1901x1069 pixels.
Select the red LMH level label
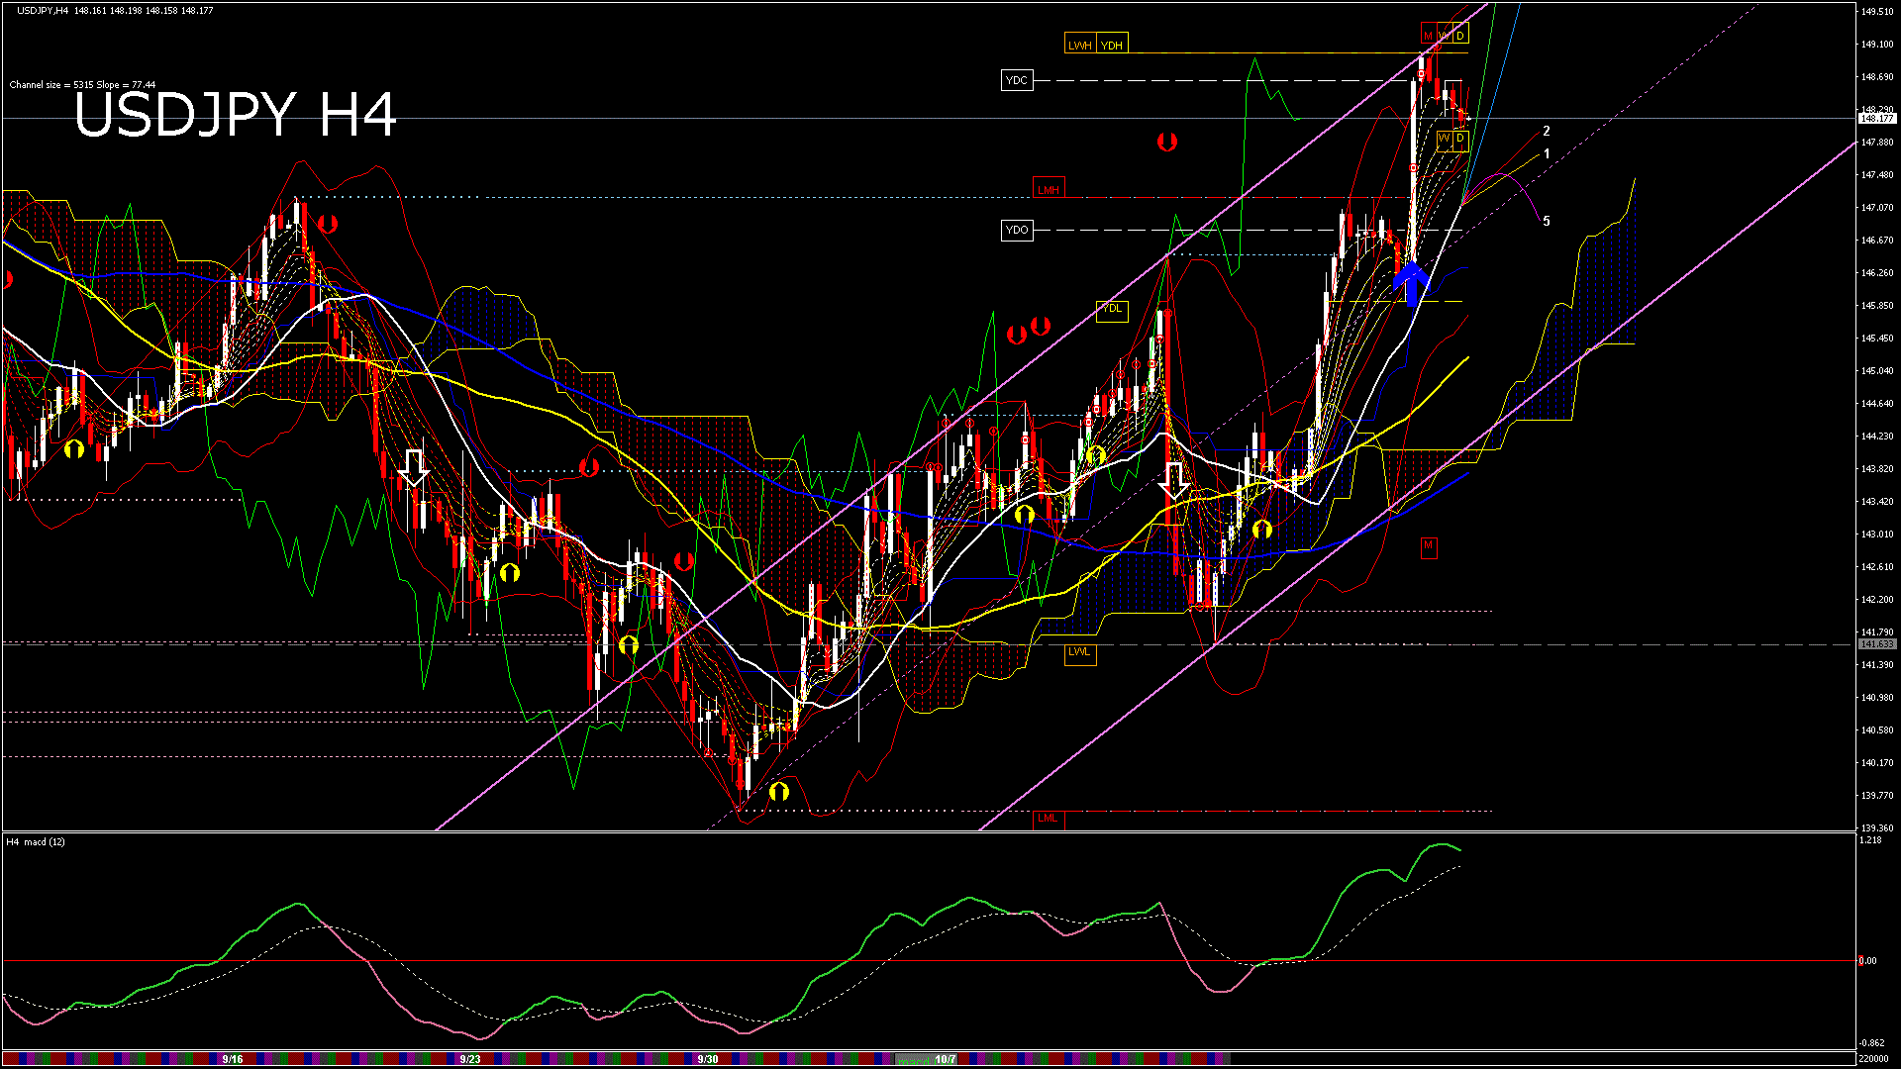tap(1048, 189)
